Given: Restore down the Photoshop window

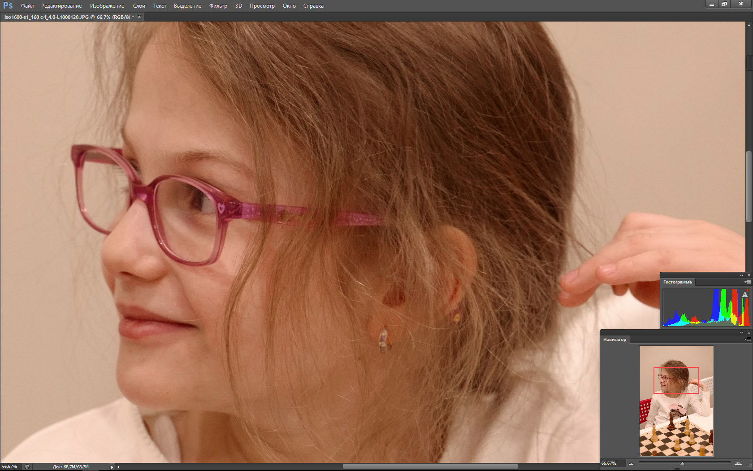Looking at the screenshot, I should [724, 4].
